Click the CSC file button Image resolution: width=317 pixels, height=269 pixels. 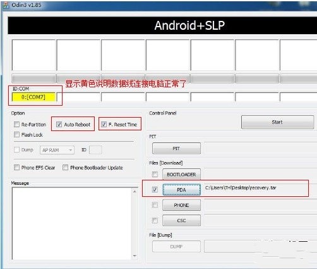[181, 220]
